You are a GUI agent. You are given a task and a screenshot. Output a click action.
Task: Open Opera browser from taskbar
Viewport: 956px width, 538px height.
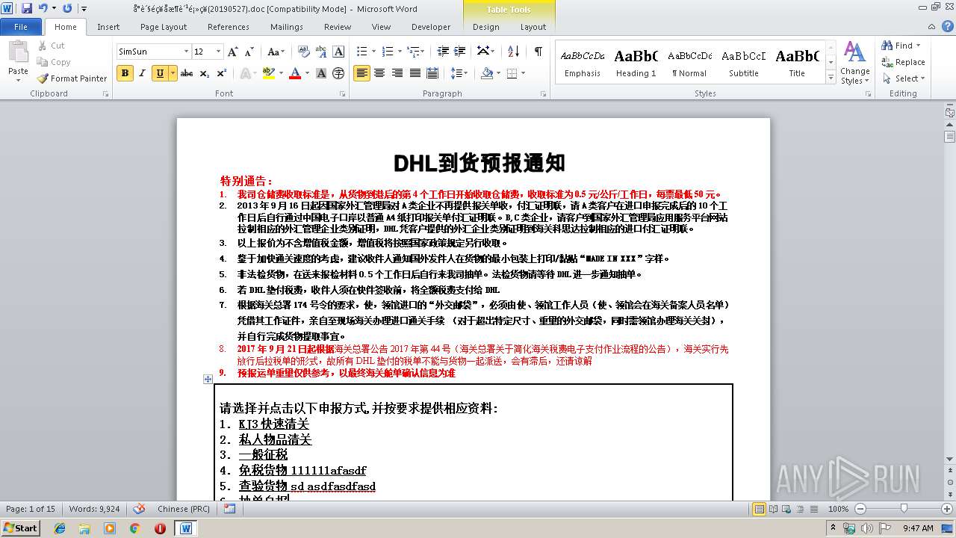(x=160, y=528)
